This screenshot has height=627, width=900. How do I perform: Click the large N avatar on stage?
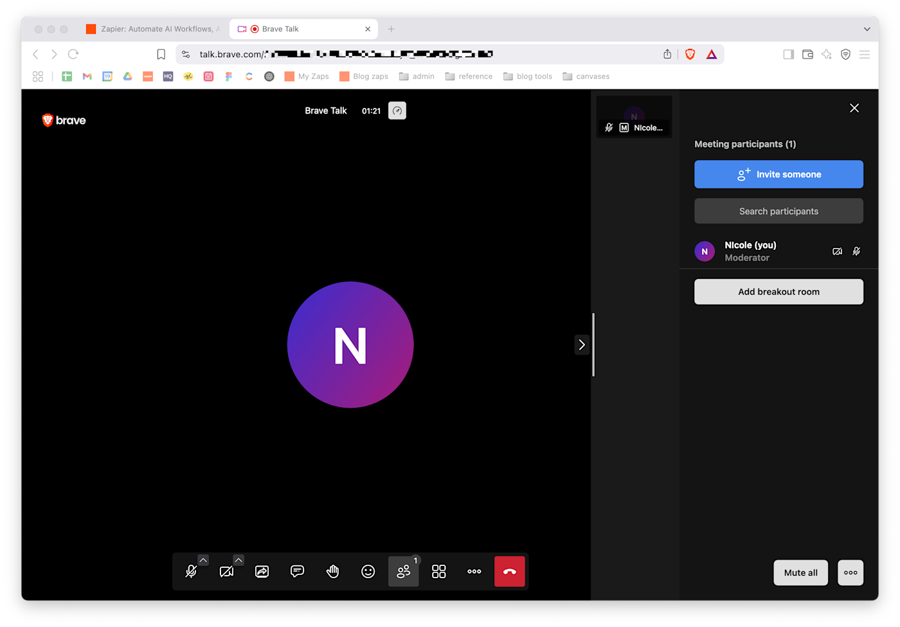click(350, 344)
